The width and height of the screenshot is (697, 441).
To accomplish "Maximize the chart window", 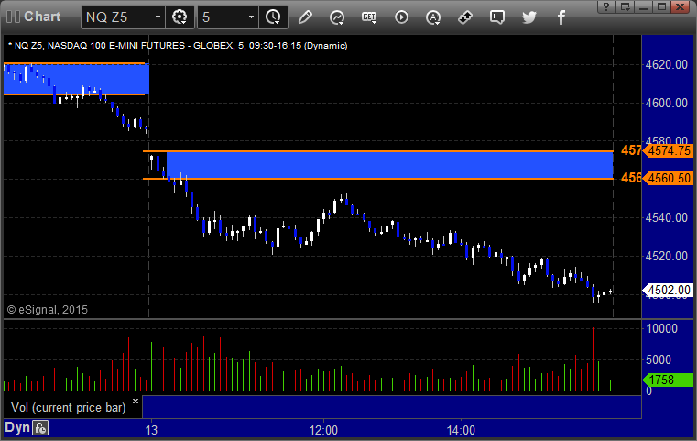I will coord(662,6).
